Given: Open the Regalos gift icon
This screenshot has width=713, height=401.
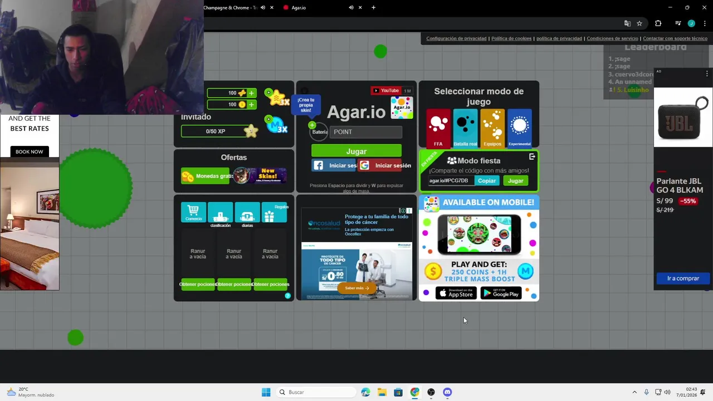Looking at the screenshot, I should click(x=274, y=212).
